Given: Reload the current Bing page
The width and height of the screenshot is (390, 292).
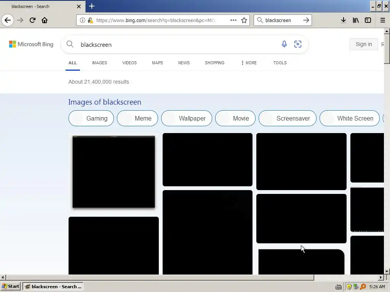Looking at the screenshot, I should click(x=32, y=20).
